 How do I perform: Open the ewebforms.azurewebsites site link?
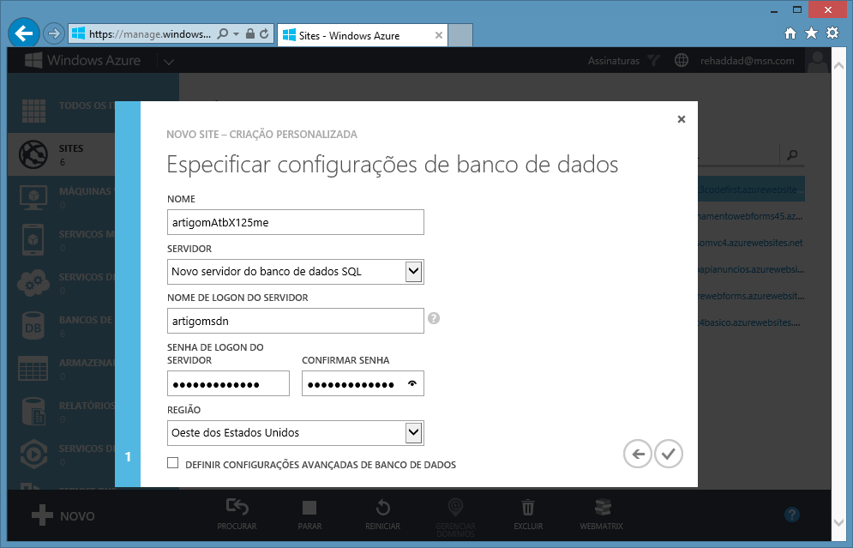pos(751,296)
